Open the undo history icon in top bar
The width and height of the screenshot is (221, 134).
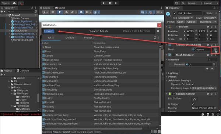coord(176,3)
